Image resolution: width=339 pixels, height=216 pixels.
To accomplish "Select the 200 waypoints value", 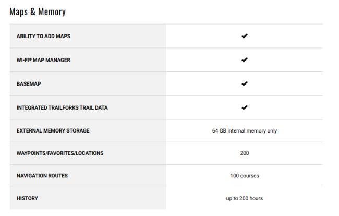I will (244, 153).
